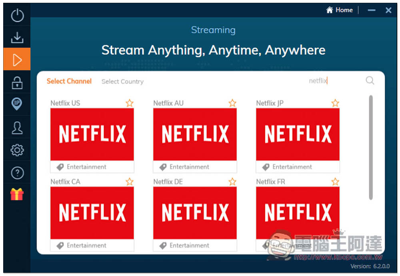Click Entertainment tag under Netflix CA

tap(82, 245)
